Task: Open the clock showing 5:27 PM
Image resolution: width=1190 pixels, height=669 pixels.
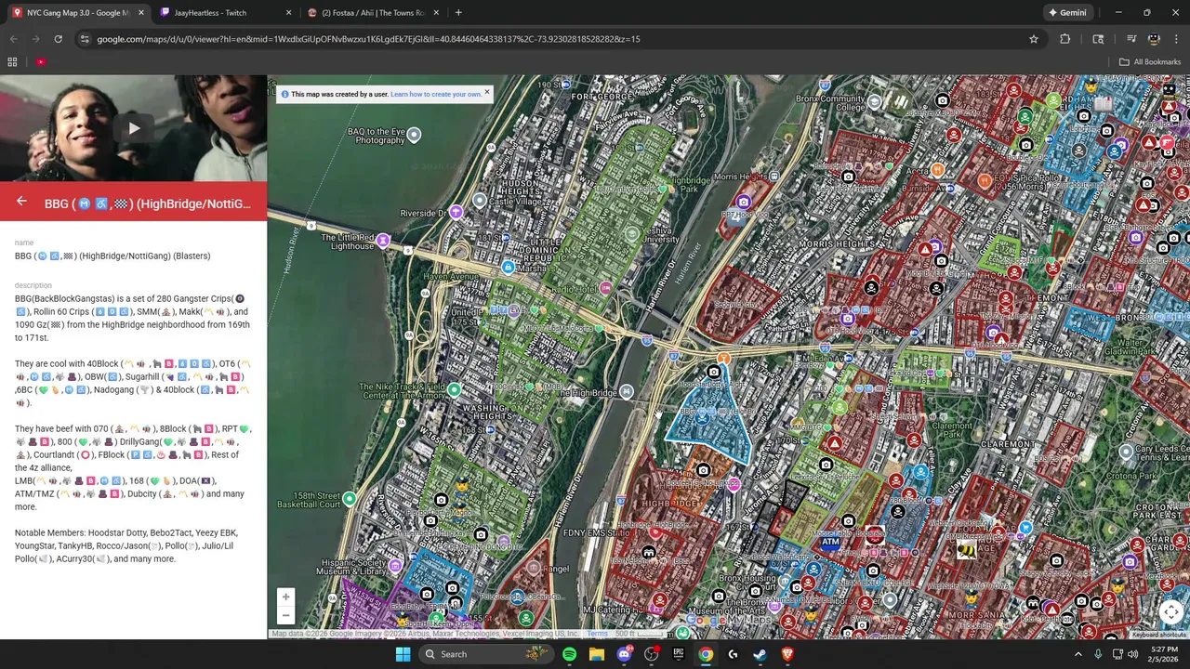Action: click(x=1163, y=654)
